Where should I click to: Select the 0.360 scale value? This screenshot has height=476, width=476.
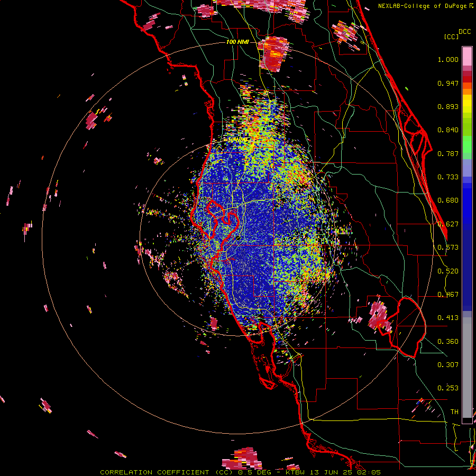click(x=448, y=342)
